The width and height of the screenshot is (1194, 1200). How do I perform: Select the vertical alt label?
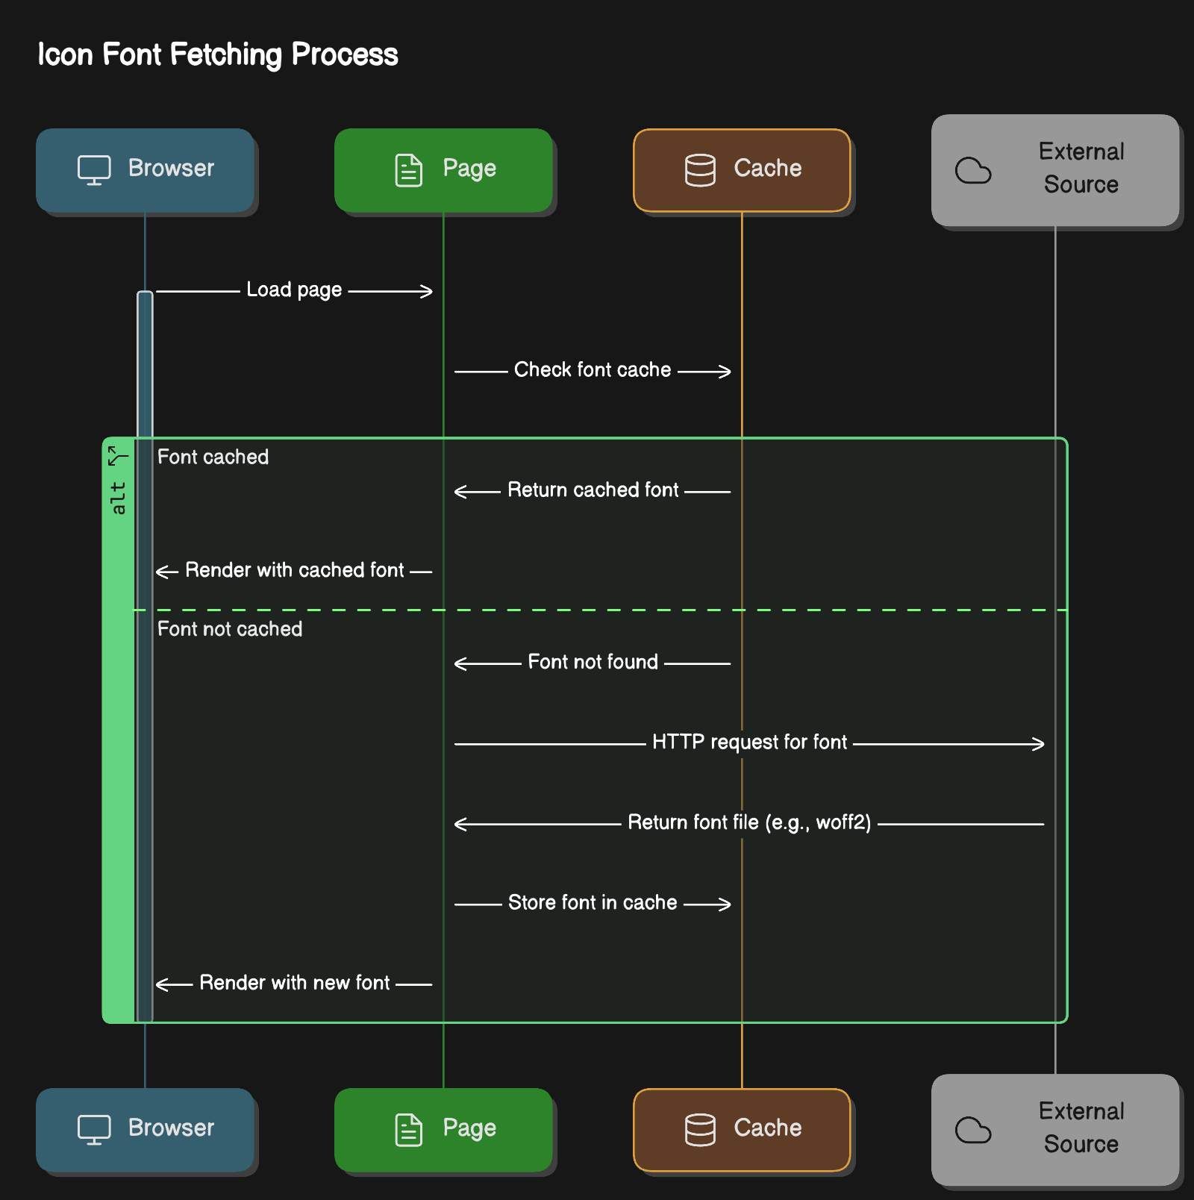(x=118, y=498)
